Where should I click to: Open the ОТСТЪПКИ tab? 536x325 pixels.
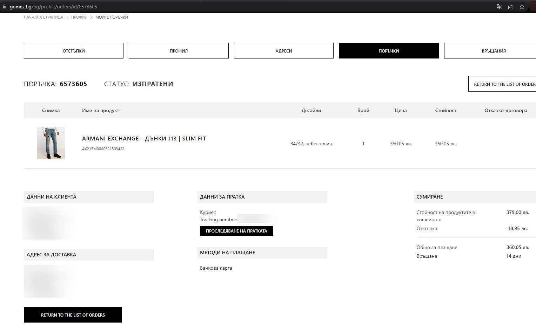click(74, 51)
